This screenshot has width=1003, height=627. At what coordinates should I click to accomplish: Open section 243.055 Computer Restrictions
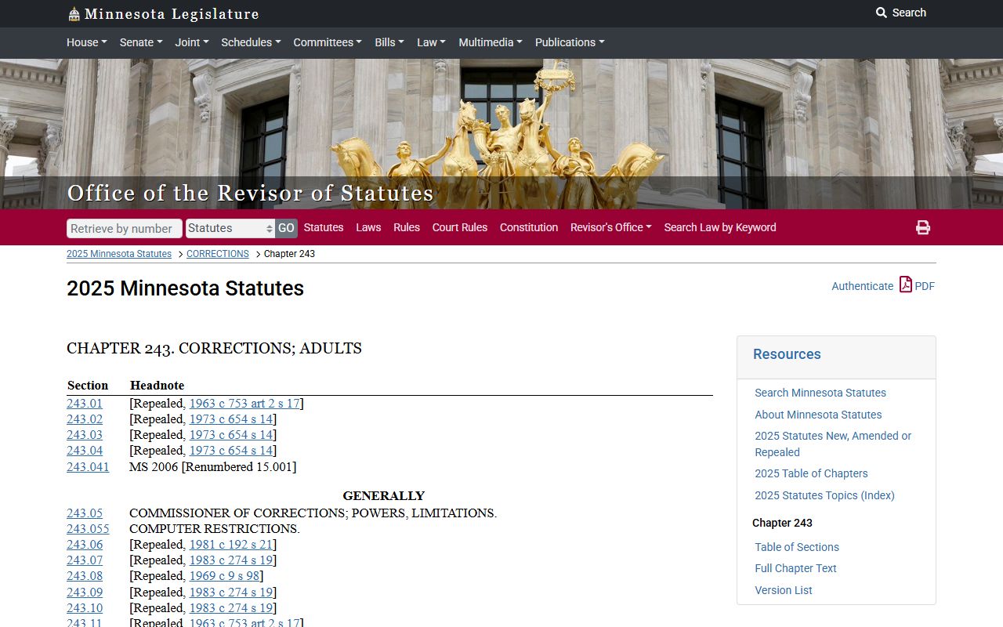[x=88, y=529]
